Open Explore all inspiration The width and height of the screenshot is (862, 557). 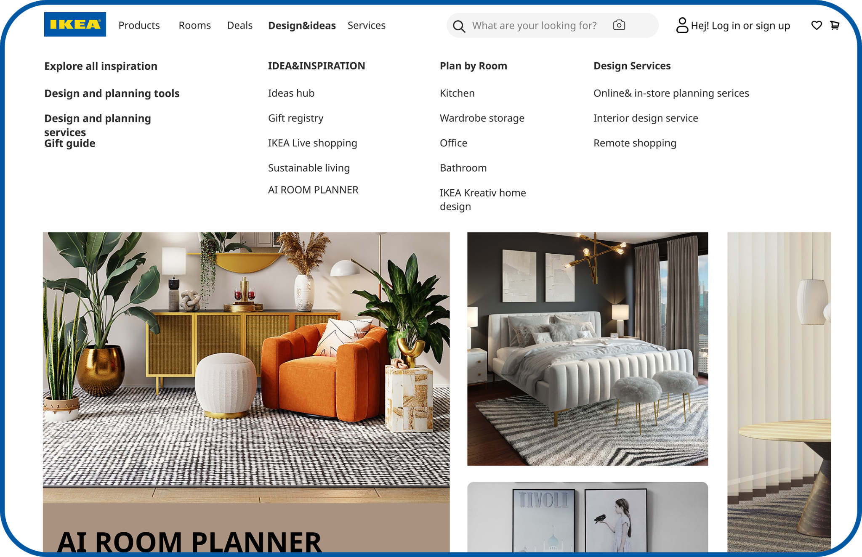coord(101,66)
